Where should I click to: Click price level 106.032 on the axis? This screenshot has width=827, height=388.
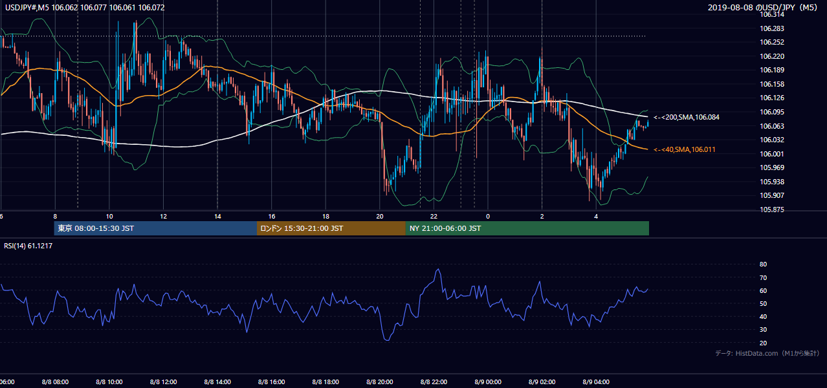pos(772,140)
